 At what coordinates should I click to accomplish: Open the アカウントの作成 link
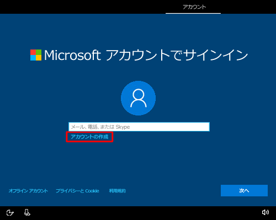(x=89, y=137)
